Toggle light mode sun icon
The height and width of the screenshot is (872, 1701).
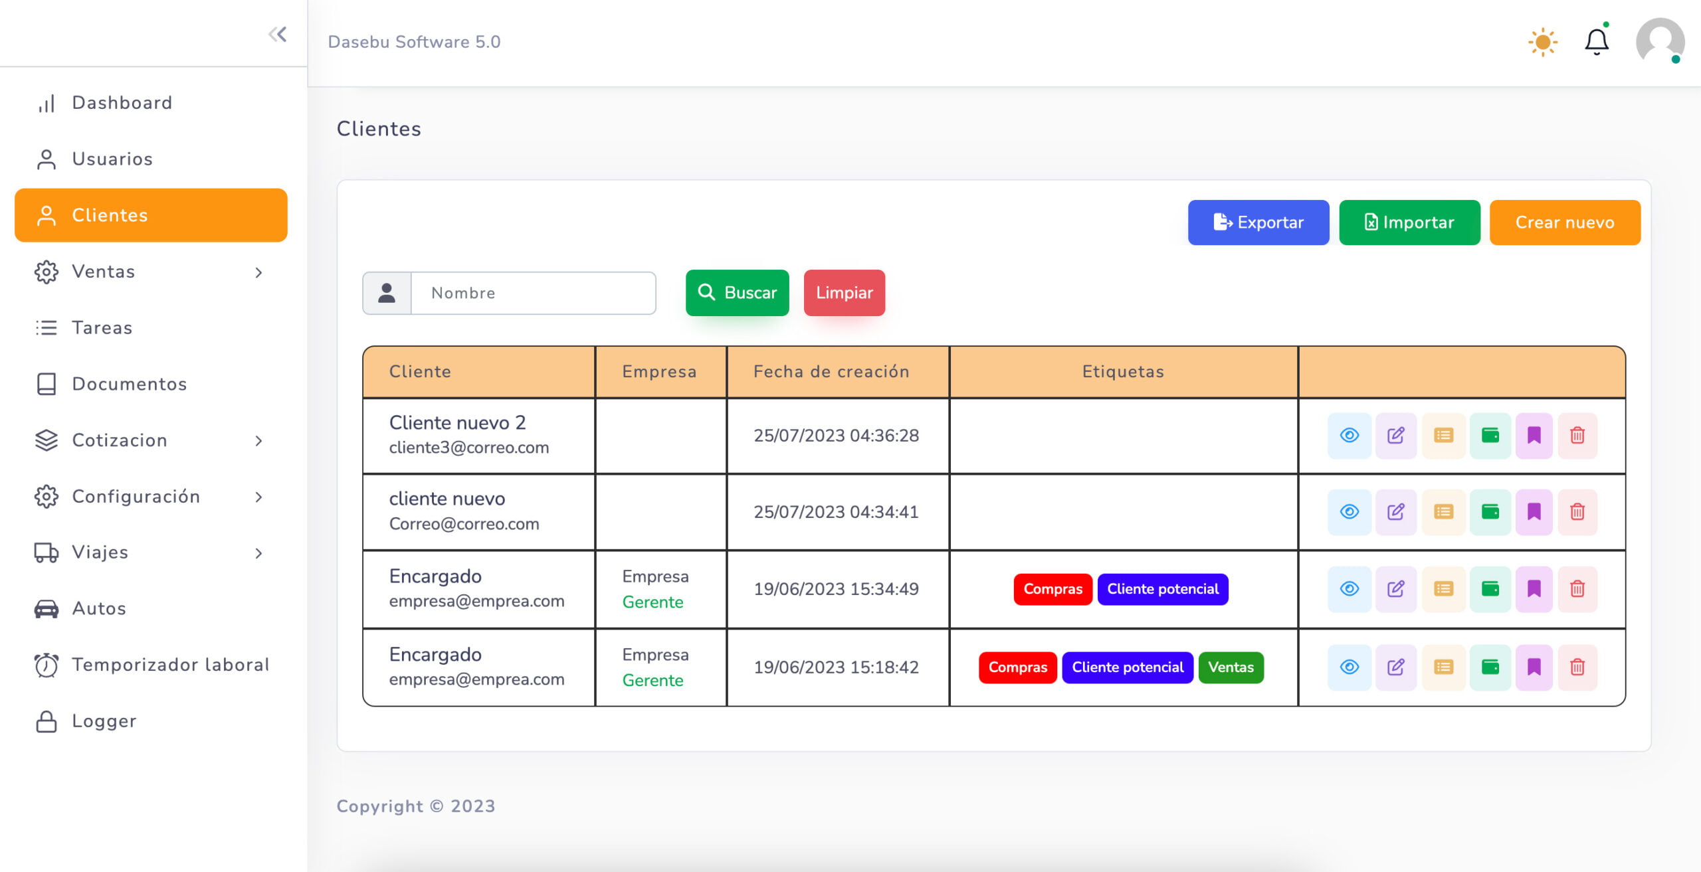pos(1542,43)
